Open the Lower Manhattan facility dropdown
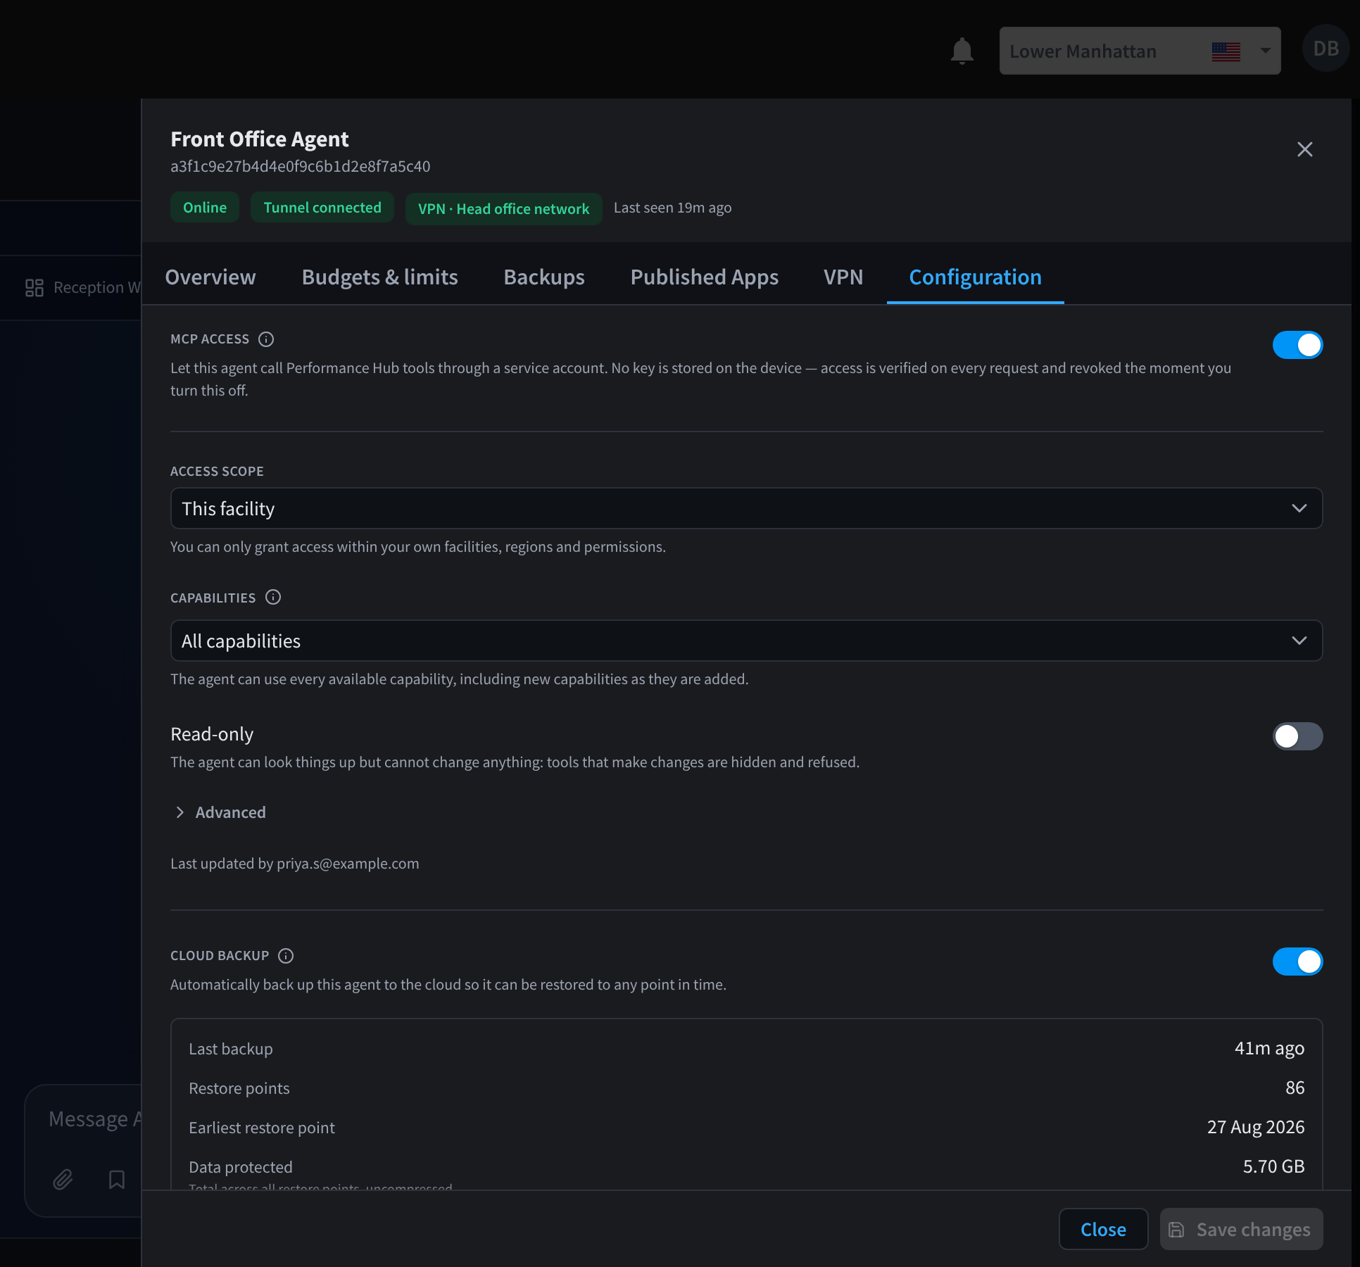Viewport: 1360px width, 1267px height. coord(1140,51)
